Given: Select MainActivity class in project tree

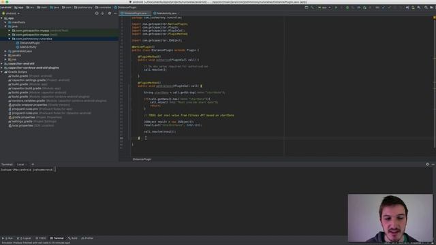Looking at the screenshot, I should coord(26,47).
